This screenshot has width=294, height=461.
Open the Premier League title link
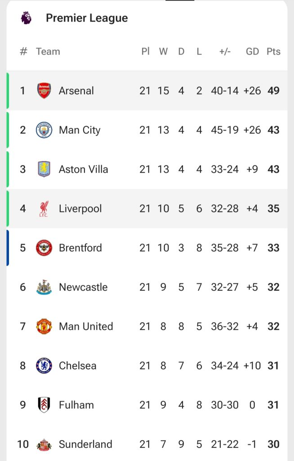point(87,18)
